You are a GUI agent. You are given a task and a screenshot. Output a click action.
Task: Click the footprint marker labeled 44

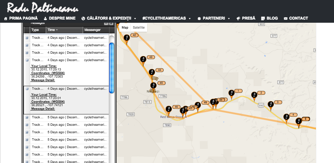151,72
